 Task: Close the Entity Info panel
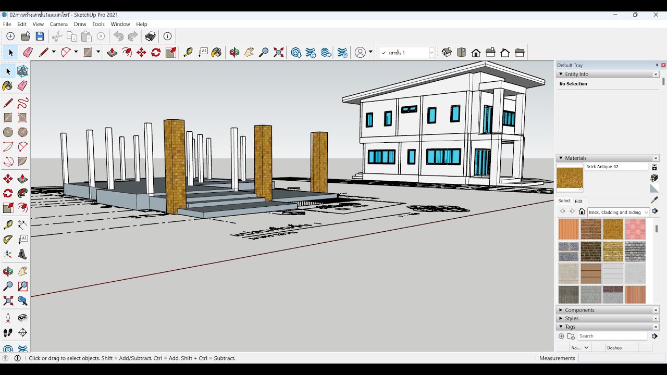point(656,74)
